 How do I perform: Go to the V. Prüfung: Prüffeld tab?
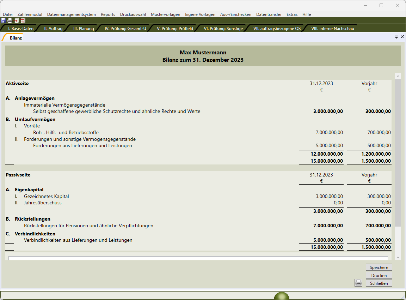click(x=175, y=29)
